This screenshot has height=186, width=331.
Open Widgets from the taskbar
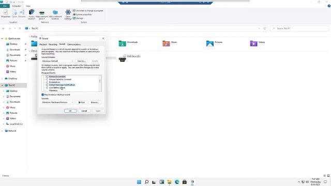(x=162, y=182)
